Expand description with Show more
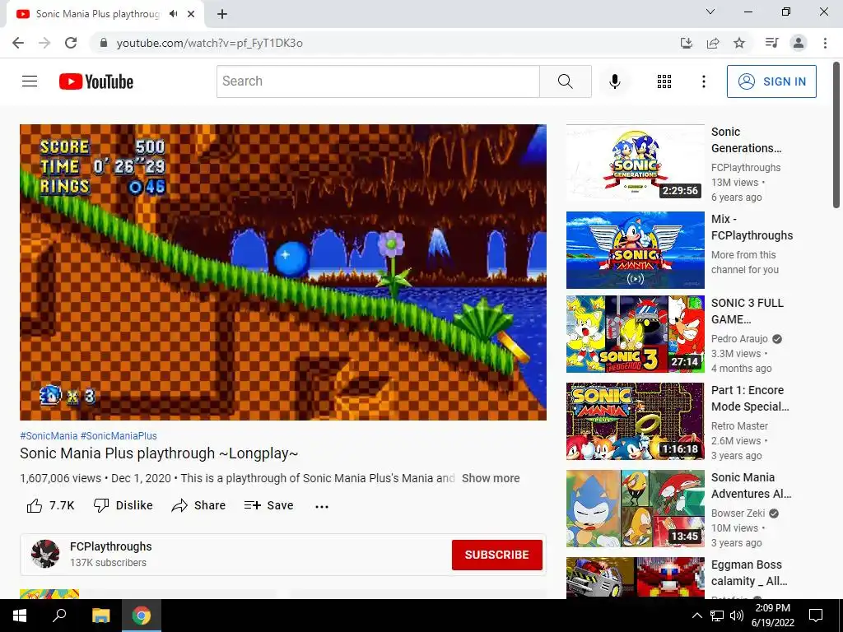The image size is (843, 632). pos(491,478)
